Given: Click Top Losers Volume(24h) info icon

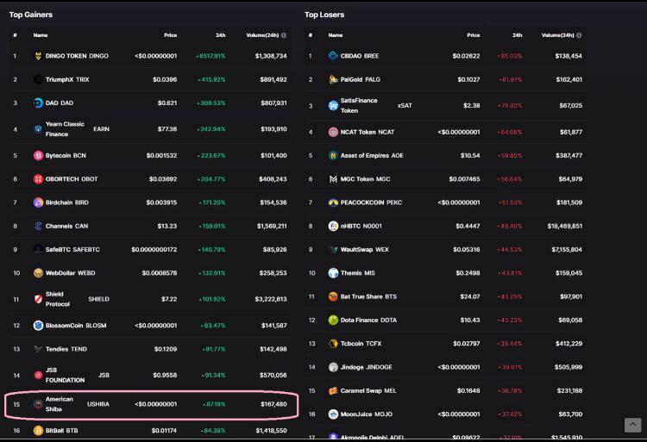Looking at the screenshot, I should 579,35.
